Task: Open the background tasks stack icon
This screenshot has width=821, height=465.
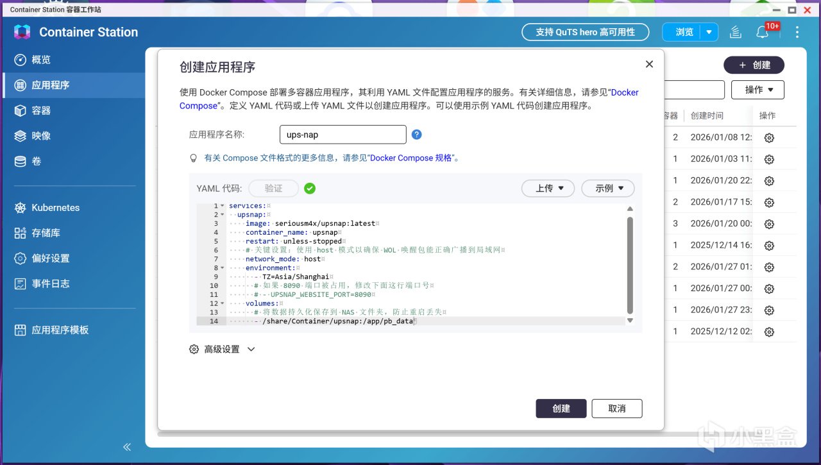Action: pyautogui.click(x=736, y=32)
